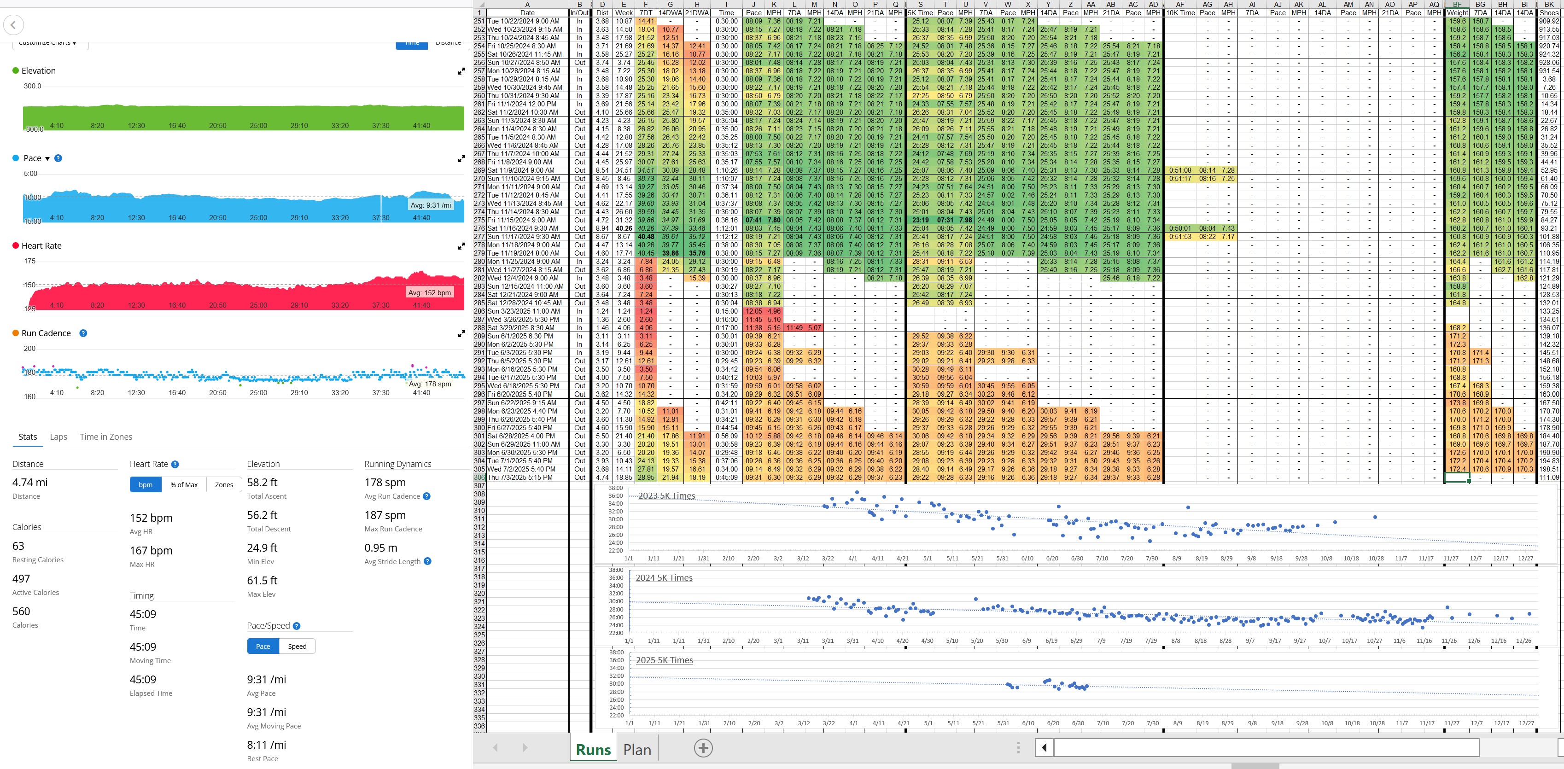Go back using the circled chevron button
1564x769 pixels.
point(13,25)
